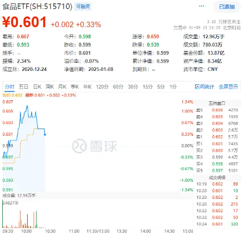Click the 买2 price 0.600 row
This screenshot has width=244, height=236.
217,151
